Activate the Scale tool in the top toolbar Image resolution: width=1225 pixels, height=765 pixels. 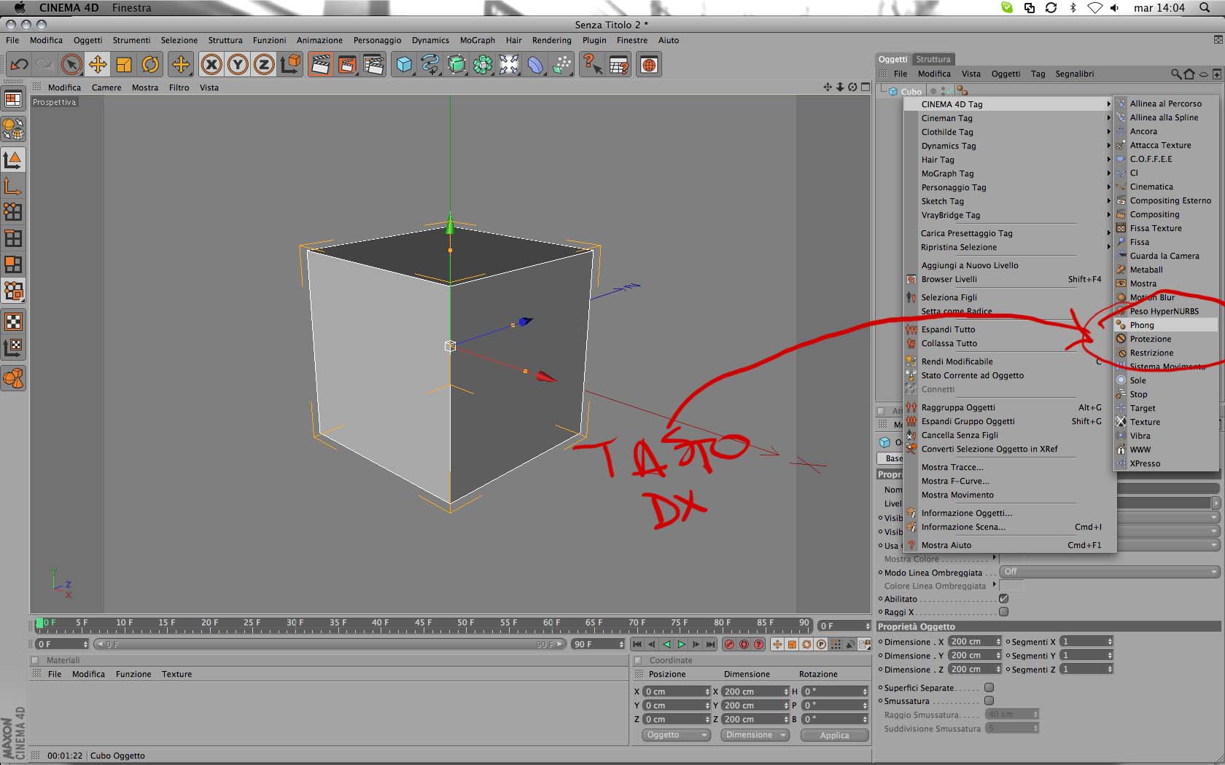tap(123, 65)
